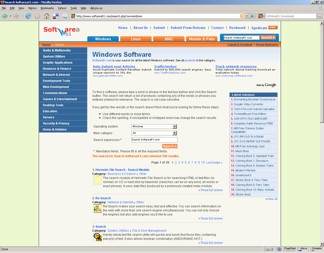Open the address bar history dropdown arrow

pyautogui.click(x=247, y=16)
